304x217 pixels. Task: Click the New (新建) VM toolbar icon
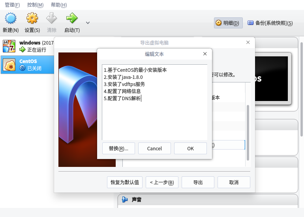coord(11,18)
